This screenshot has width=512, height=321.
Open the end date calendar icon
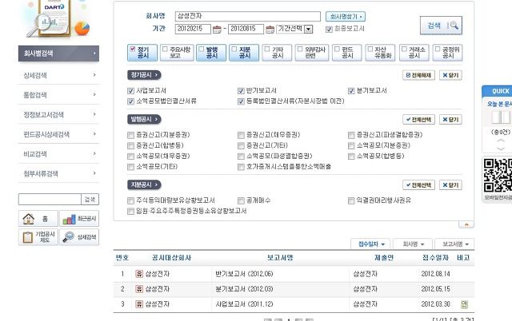270,30
